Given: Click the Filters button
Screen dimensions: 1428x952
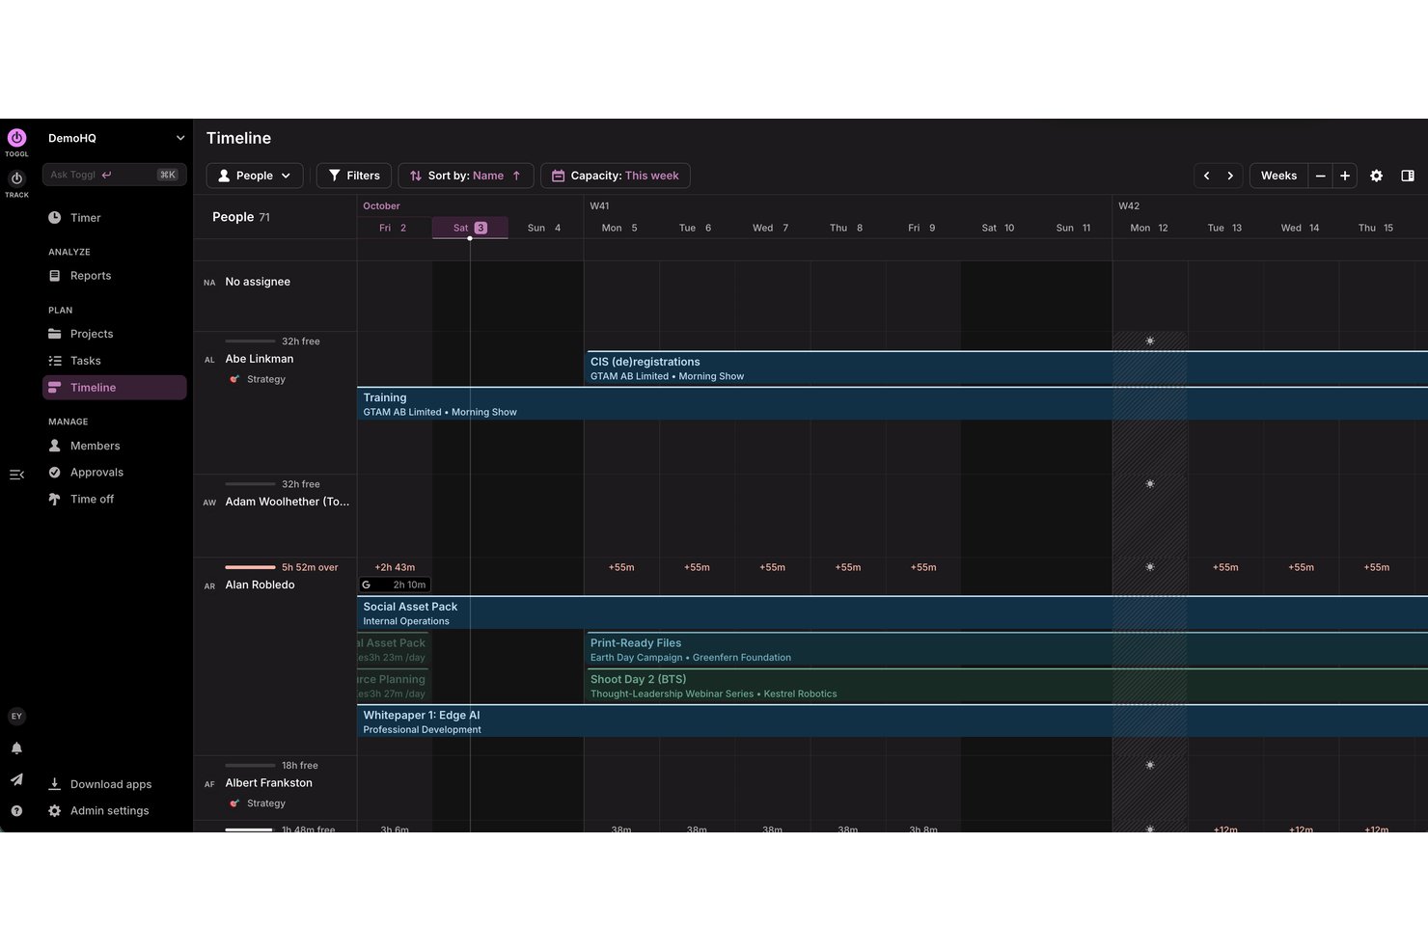Looking at the screenshot, I should pyautogui.click(x=354, y=176).
